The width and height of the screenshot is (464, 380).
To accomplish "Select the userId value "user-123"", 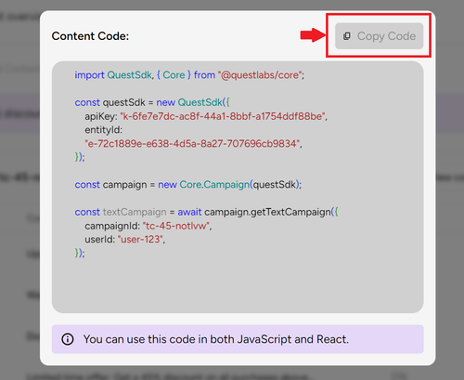I will pyautogui.click(x=140, y=240).
